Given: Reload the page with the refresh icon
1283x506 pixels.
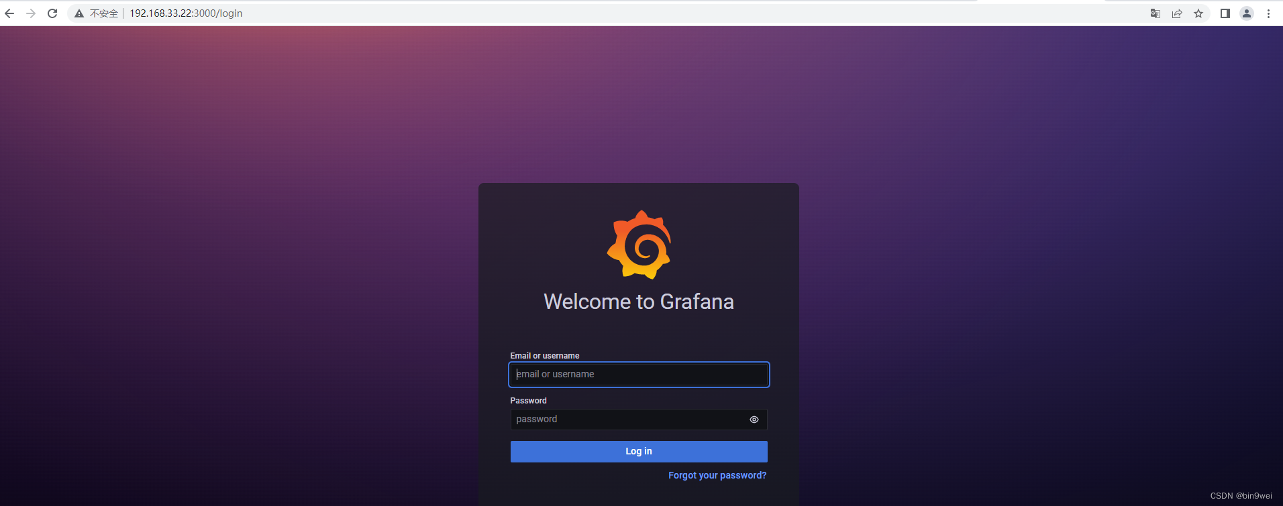Looking at the screenshot, I should click(52, 13).
